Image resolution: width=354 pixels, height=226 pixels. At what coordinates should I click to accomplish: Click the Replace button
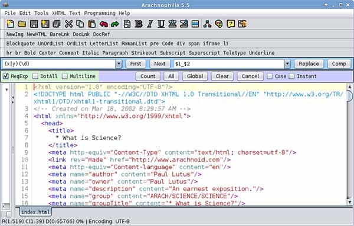point(309,64)
